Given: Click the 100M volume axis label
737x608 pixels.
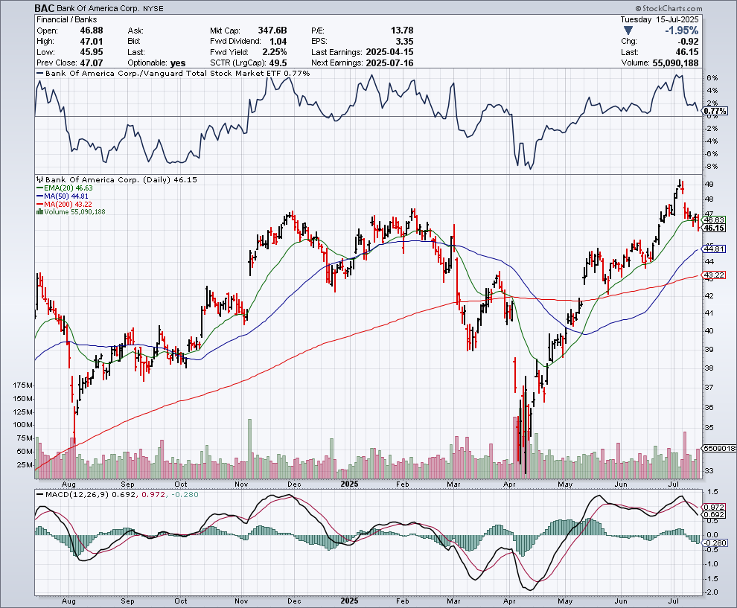Looking at the screenshot, I should coord(23,425).
